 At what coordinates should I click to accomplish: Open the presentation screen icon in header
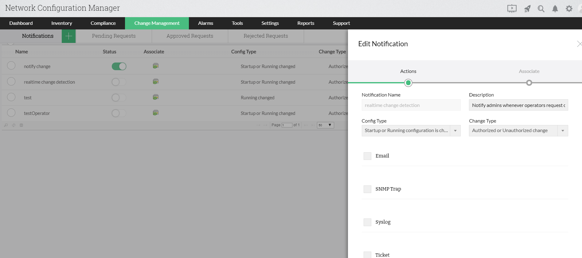coord(512,9)
